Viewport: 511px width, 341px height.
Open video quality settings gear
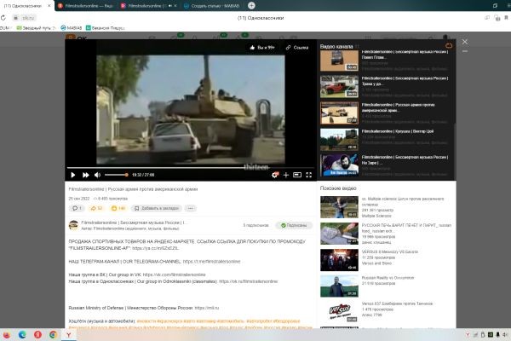pos(275,175)
